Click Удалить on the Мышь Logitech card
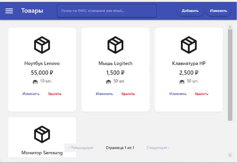 (128, 94)
